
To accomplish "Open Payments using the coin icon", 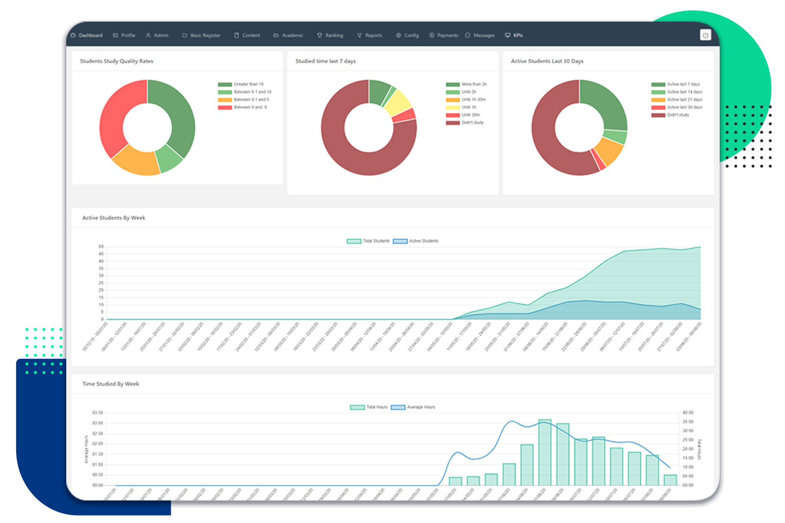I will tap(432, 35).
